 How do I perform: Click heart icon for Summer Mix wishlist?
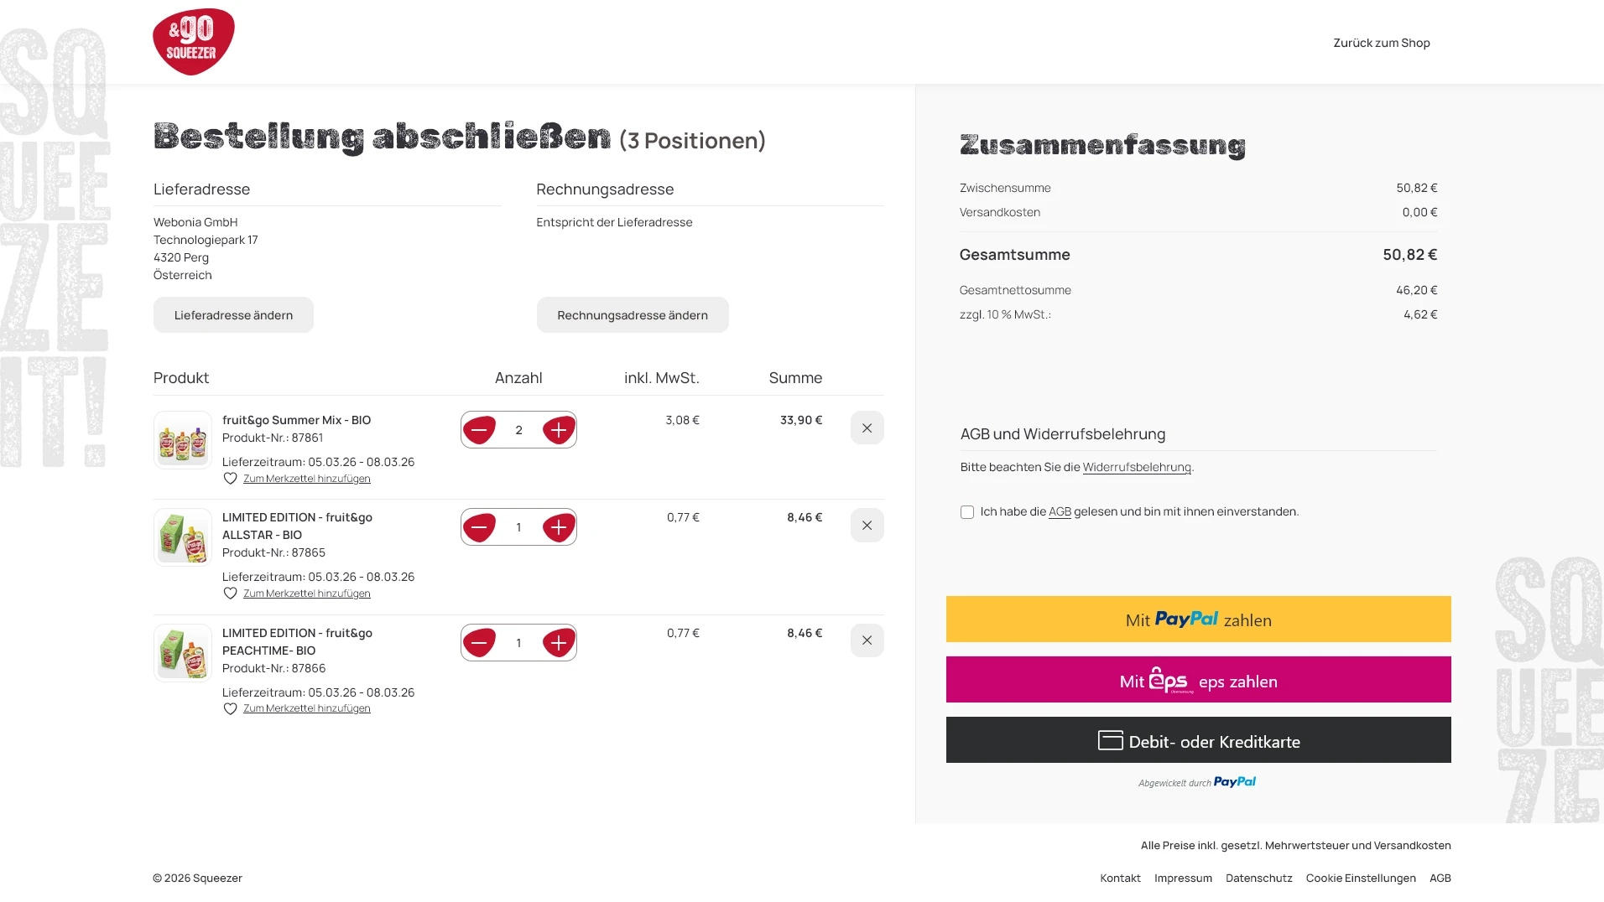coord(230,479)
